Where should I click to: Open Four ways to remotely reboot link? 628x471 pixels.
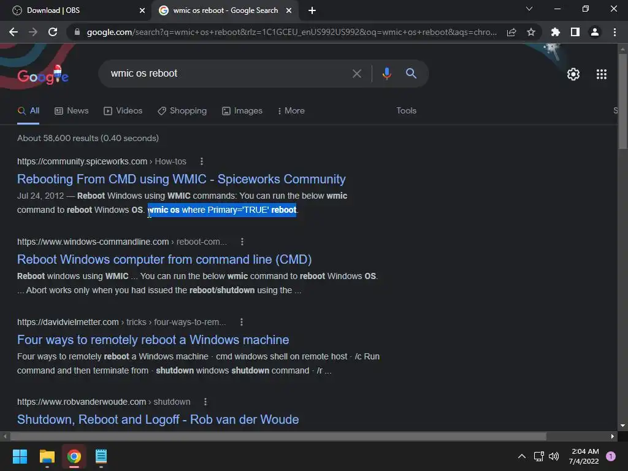tap(153, 340)
